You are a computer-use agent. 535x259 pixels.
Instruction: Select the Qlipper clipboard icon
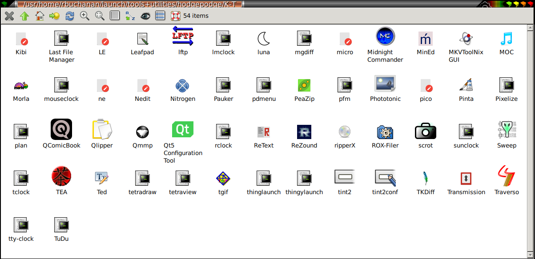pos(102,129)
